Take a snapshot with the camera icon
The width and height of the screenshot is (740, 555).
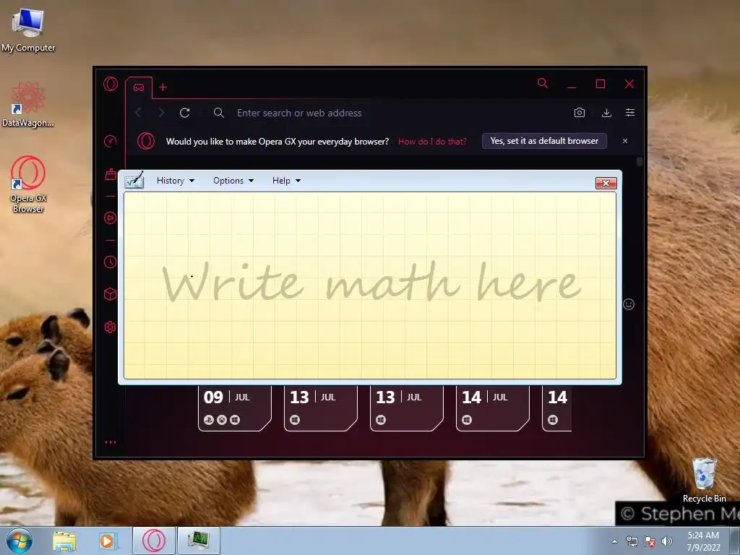580,112
